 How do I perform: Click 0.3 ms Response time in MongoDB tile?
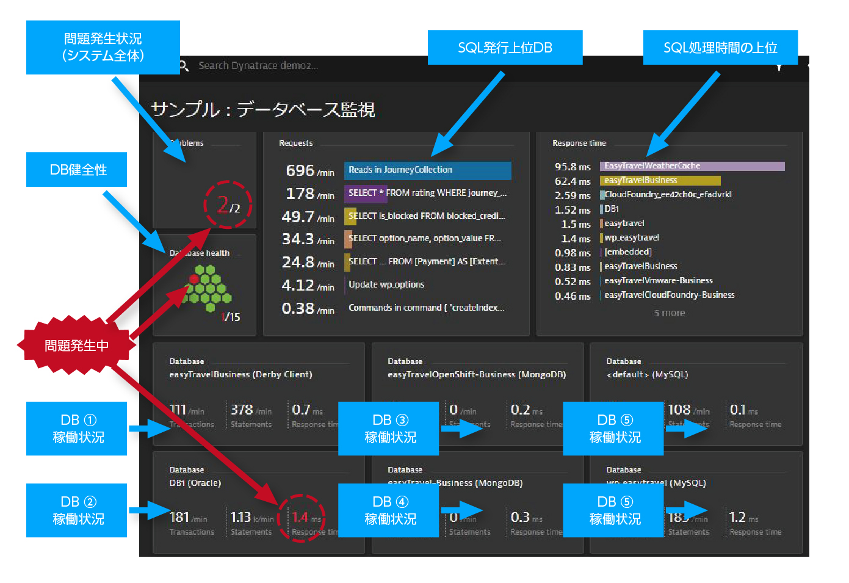pyautogui.click(x=536, y=524)
